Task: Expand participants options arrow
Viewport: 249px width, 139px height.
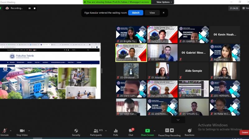Action: 106,131
